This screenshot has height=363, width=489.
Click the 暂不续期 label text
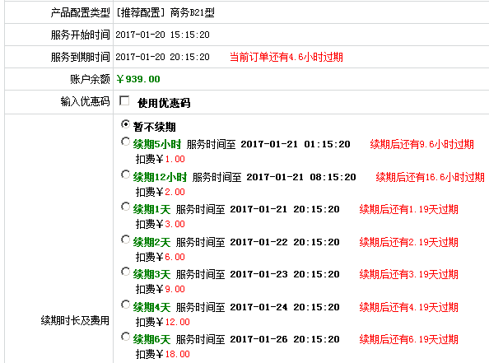(155, 127)
